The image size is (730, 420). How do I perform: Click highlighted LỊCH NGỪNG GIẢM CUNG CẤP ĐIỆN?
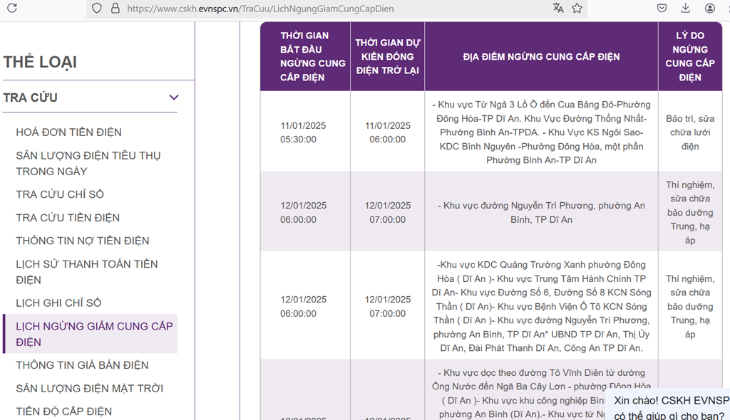(94, 334)
